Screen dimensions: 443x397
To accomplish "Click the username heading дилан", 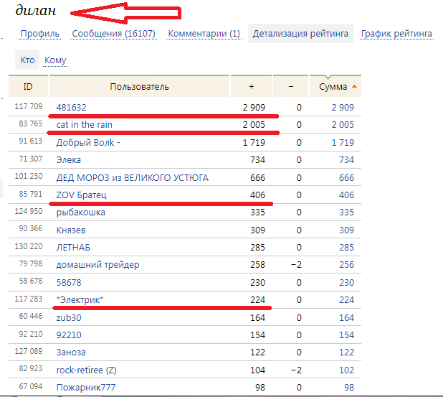I will [36, 11].
